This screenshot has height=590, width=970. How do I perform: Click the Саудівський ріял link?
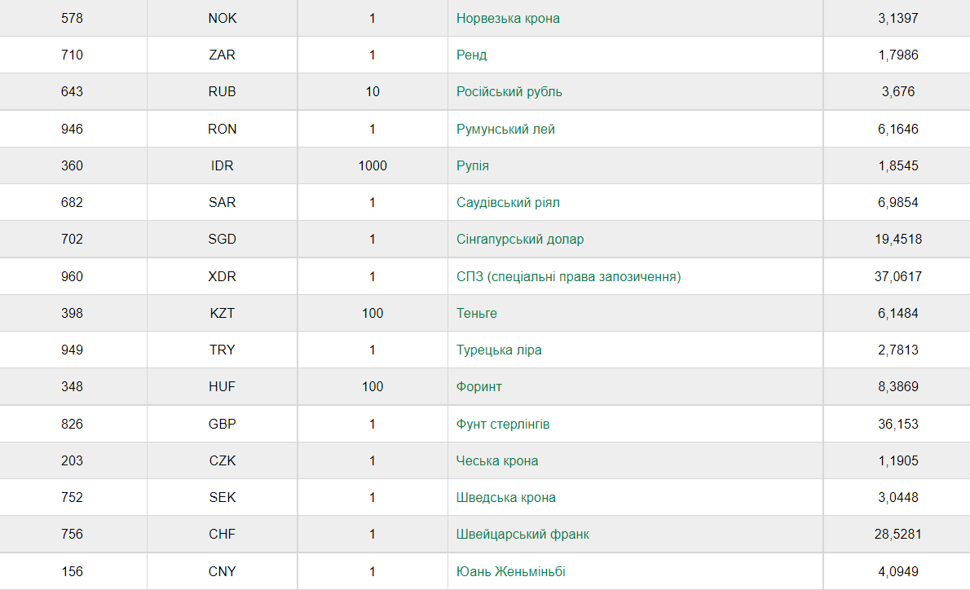point(508,203)
